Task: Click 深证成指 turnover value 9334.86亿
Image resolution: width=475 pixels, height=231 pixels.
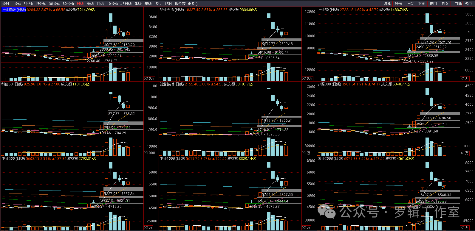Action: (x=248, y=10)
